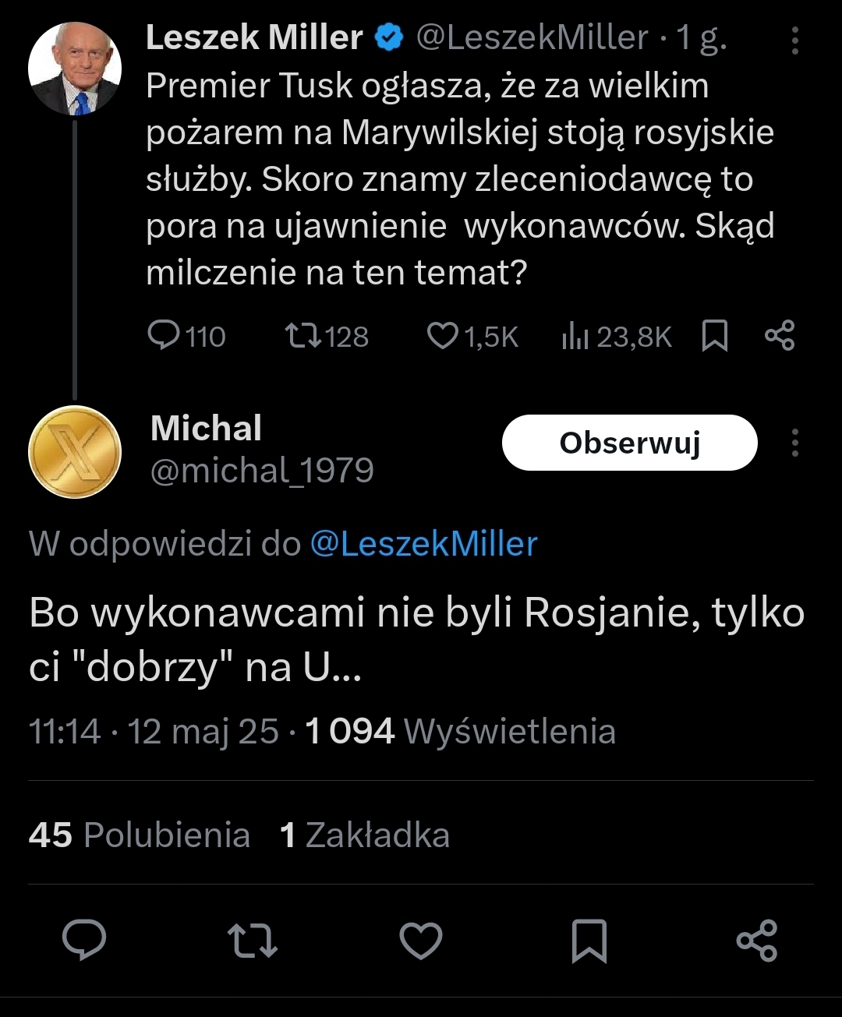Viewport: 842px width, 1017px height.
Task: Bookmark Leszek Miller's post
Action: (x=715, y=336)
